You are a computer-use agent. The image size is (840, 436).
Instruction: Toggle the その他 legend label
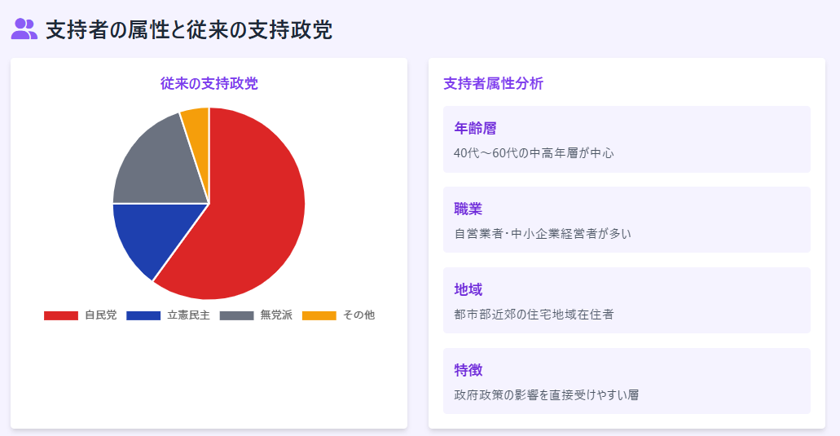pos(359,315)
